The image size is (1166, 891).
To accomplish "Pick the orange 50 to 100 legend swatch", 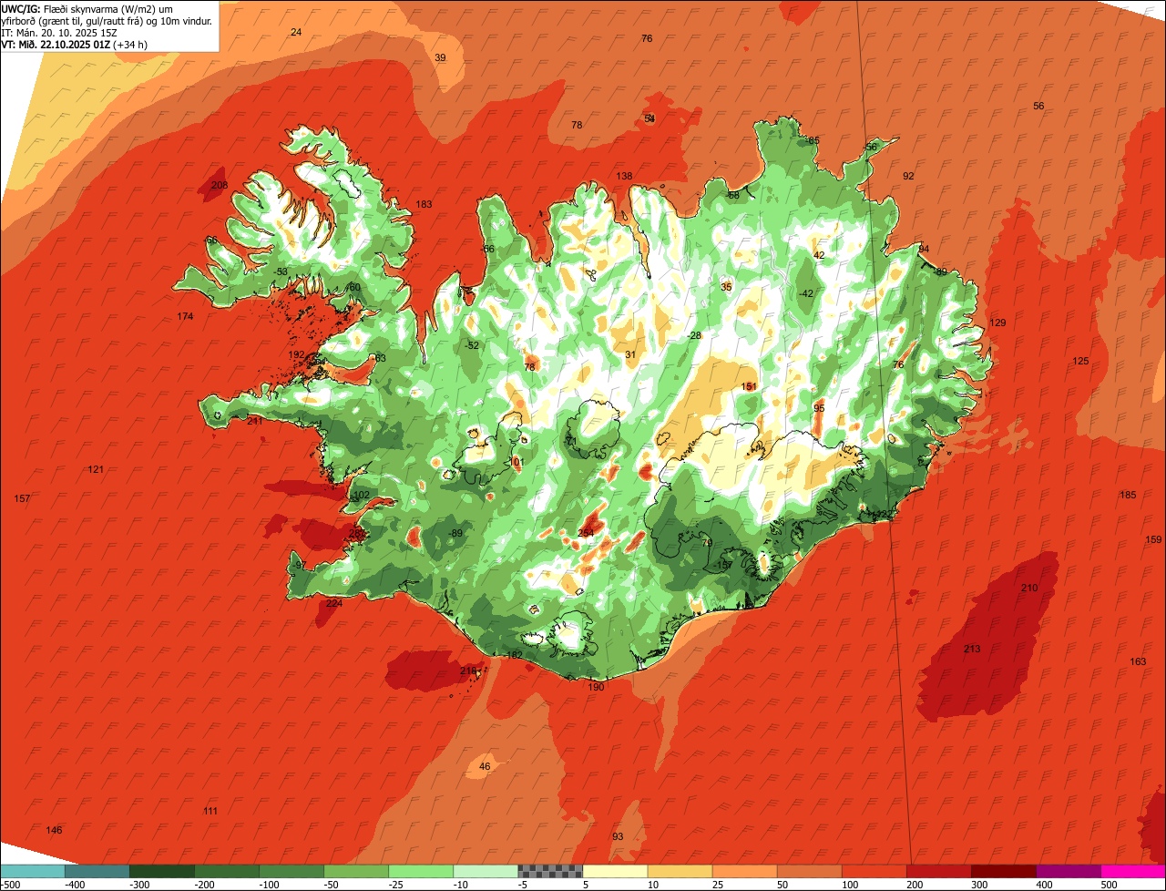I will pyautogui.click(x=809, y=872).
